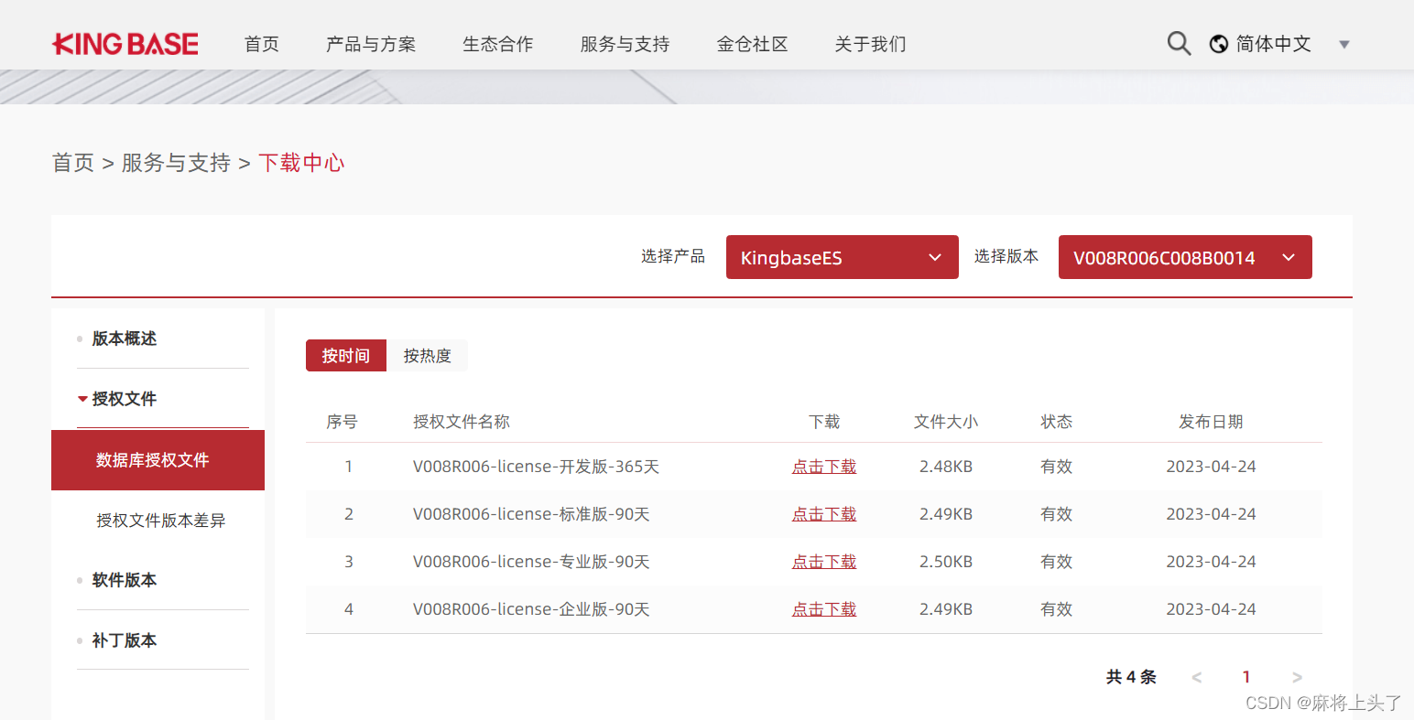Screen dimensions: 1414x720
Task: Open the 产品与方案 menu
Action: pos(370,43)
